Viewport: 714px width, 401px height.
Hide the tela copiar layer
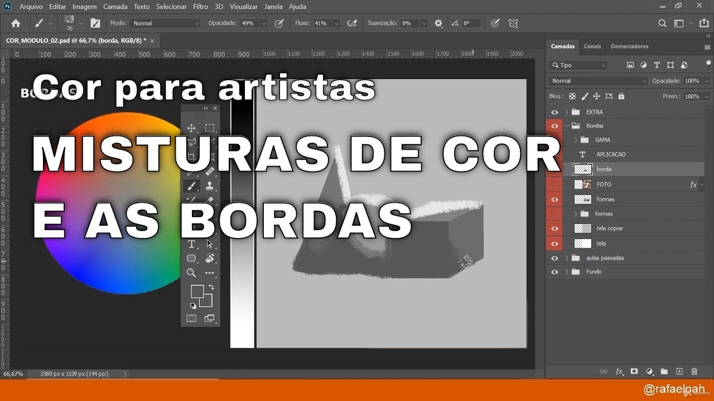(x=554, y=228)
